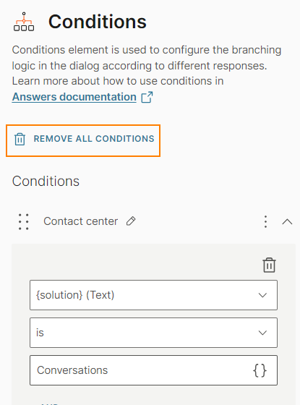
Task: Click the Conditions section heading
Action: click(x=46, y=181)
